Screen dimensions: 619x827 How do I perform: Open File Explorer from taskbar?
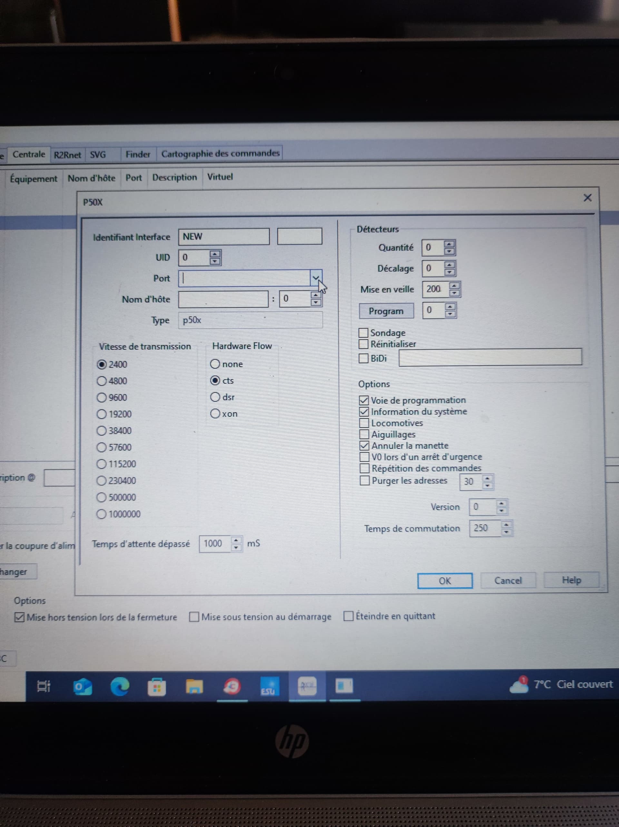coord(194,686)
